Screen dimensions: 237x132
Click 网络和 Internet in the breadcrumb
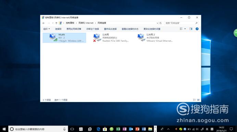pyautogui.click(x=86, y=23)
